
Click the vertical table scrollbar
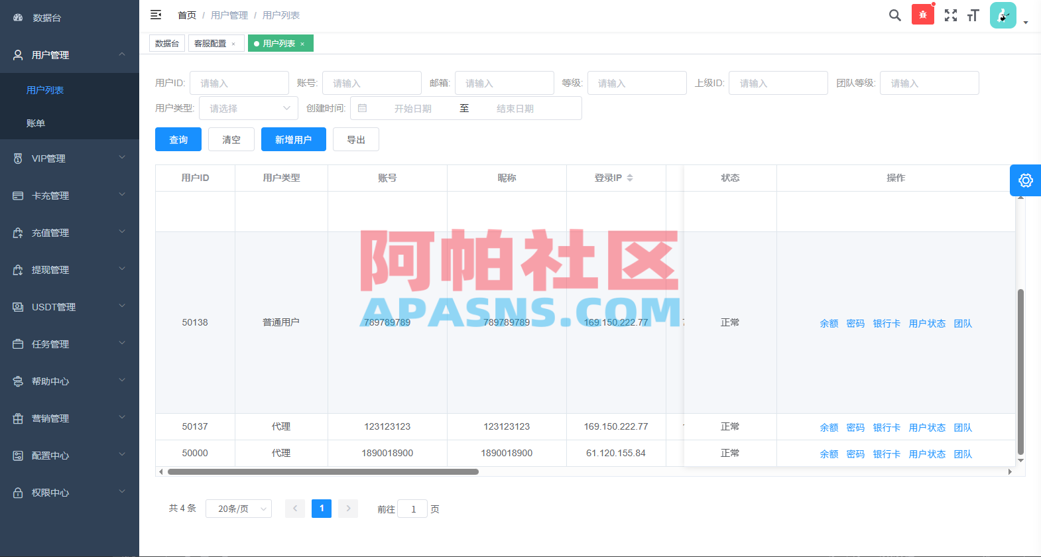(x=1020, y=371)
